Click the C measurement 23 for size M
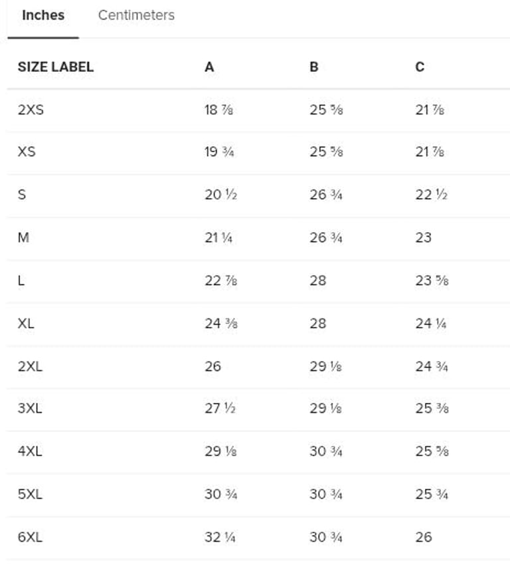 pyautogui.click(x=423, y=237)
